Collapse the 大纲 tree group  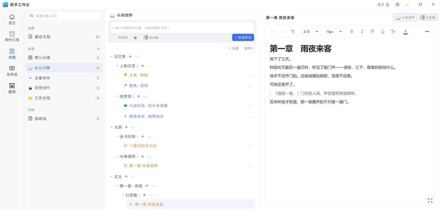[111, 127]
